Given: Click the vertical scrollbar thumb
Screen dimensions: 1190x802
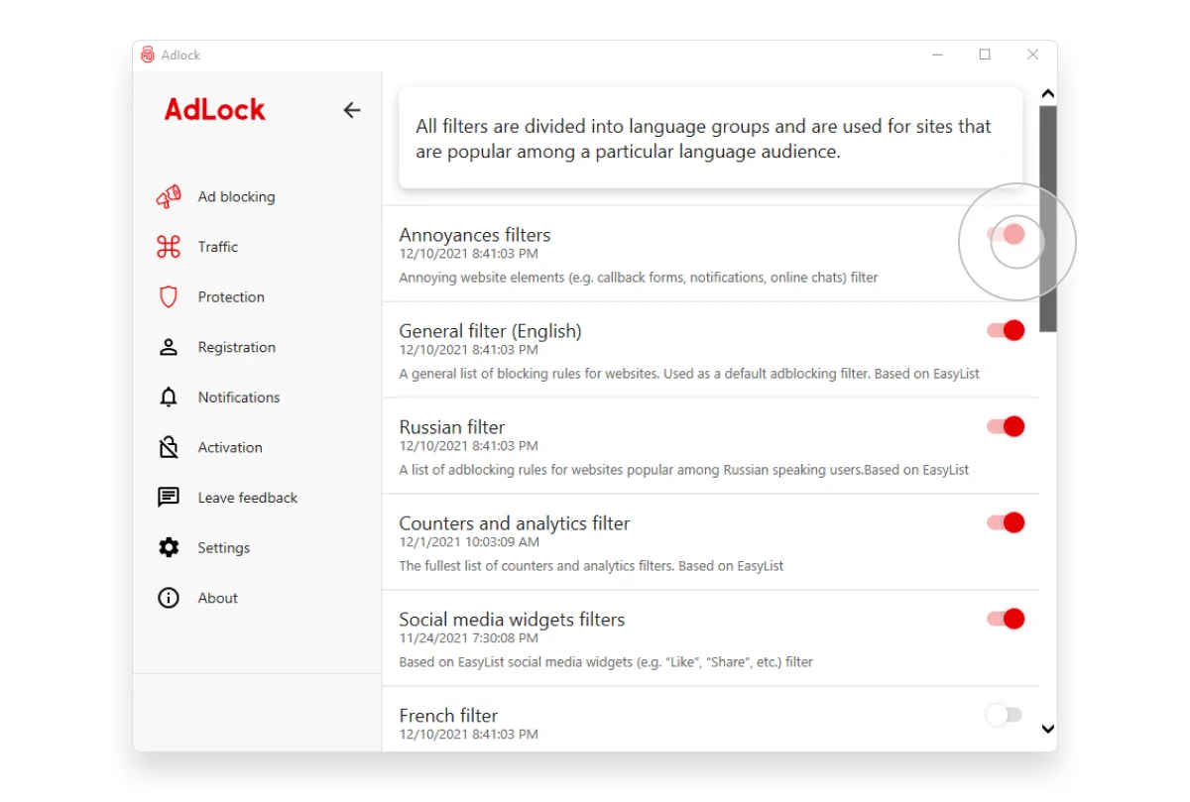Looking at the screenshot, I should pyautogui.click(x=1048, y=218).
